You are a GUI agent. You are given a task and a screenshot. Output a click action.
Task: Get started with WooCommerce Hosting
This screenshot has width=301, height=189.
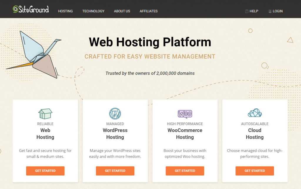(185, 171)
